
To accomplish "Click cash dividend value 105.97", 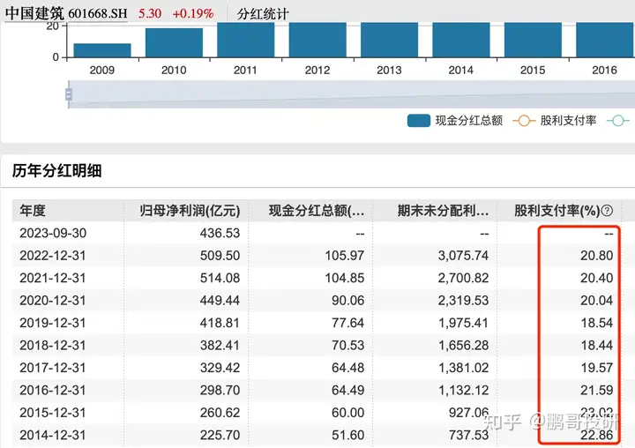I will point(345,256).
